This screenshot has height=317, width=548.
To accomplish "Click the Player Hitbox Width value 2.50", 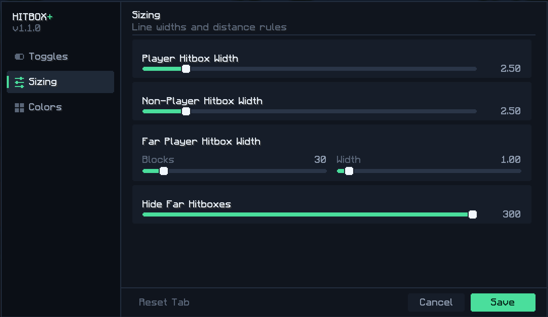I will [511, 68].
